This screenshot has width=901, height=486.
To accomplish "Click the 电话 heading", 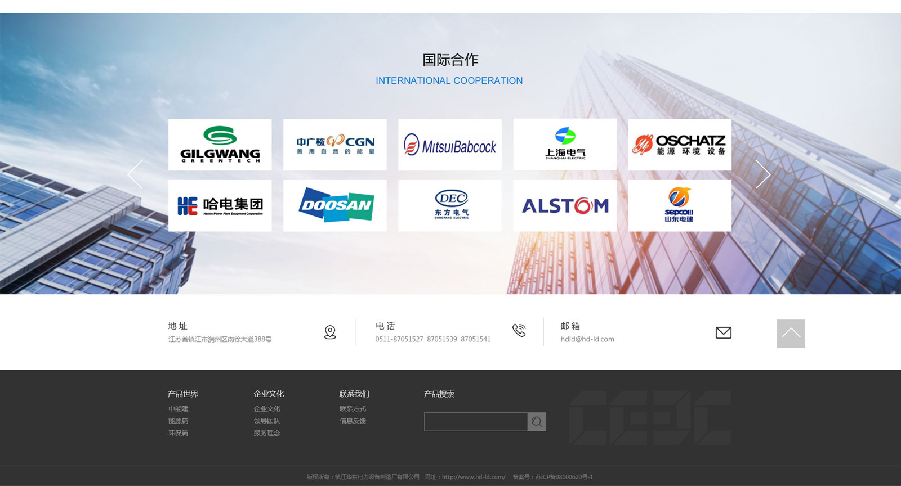I will pyautogui.click(x=385, y=326).
